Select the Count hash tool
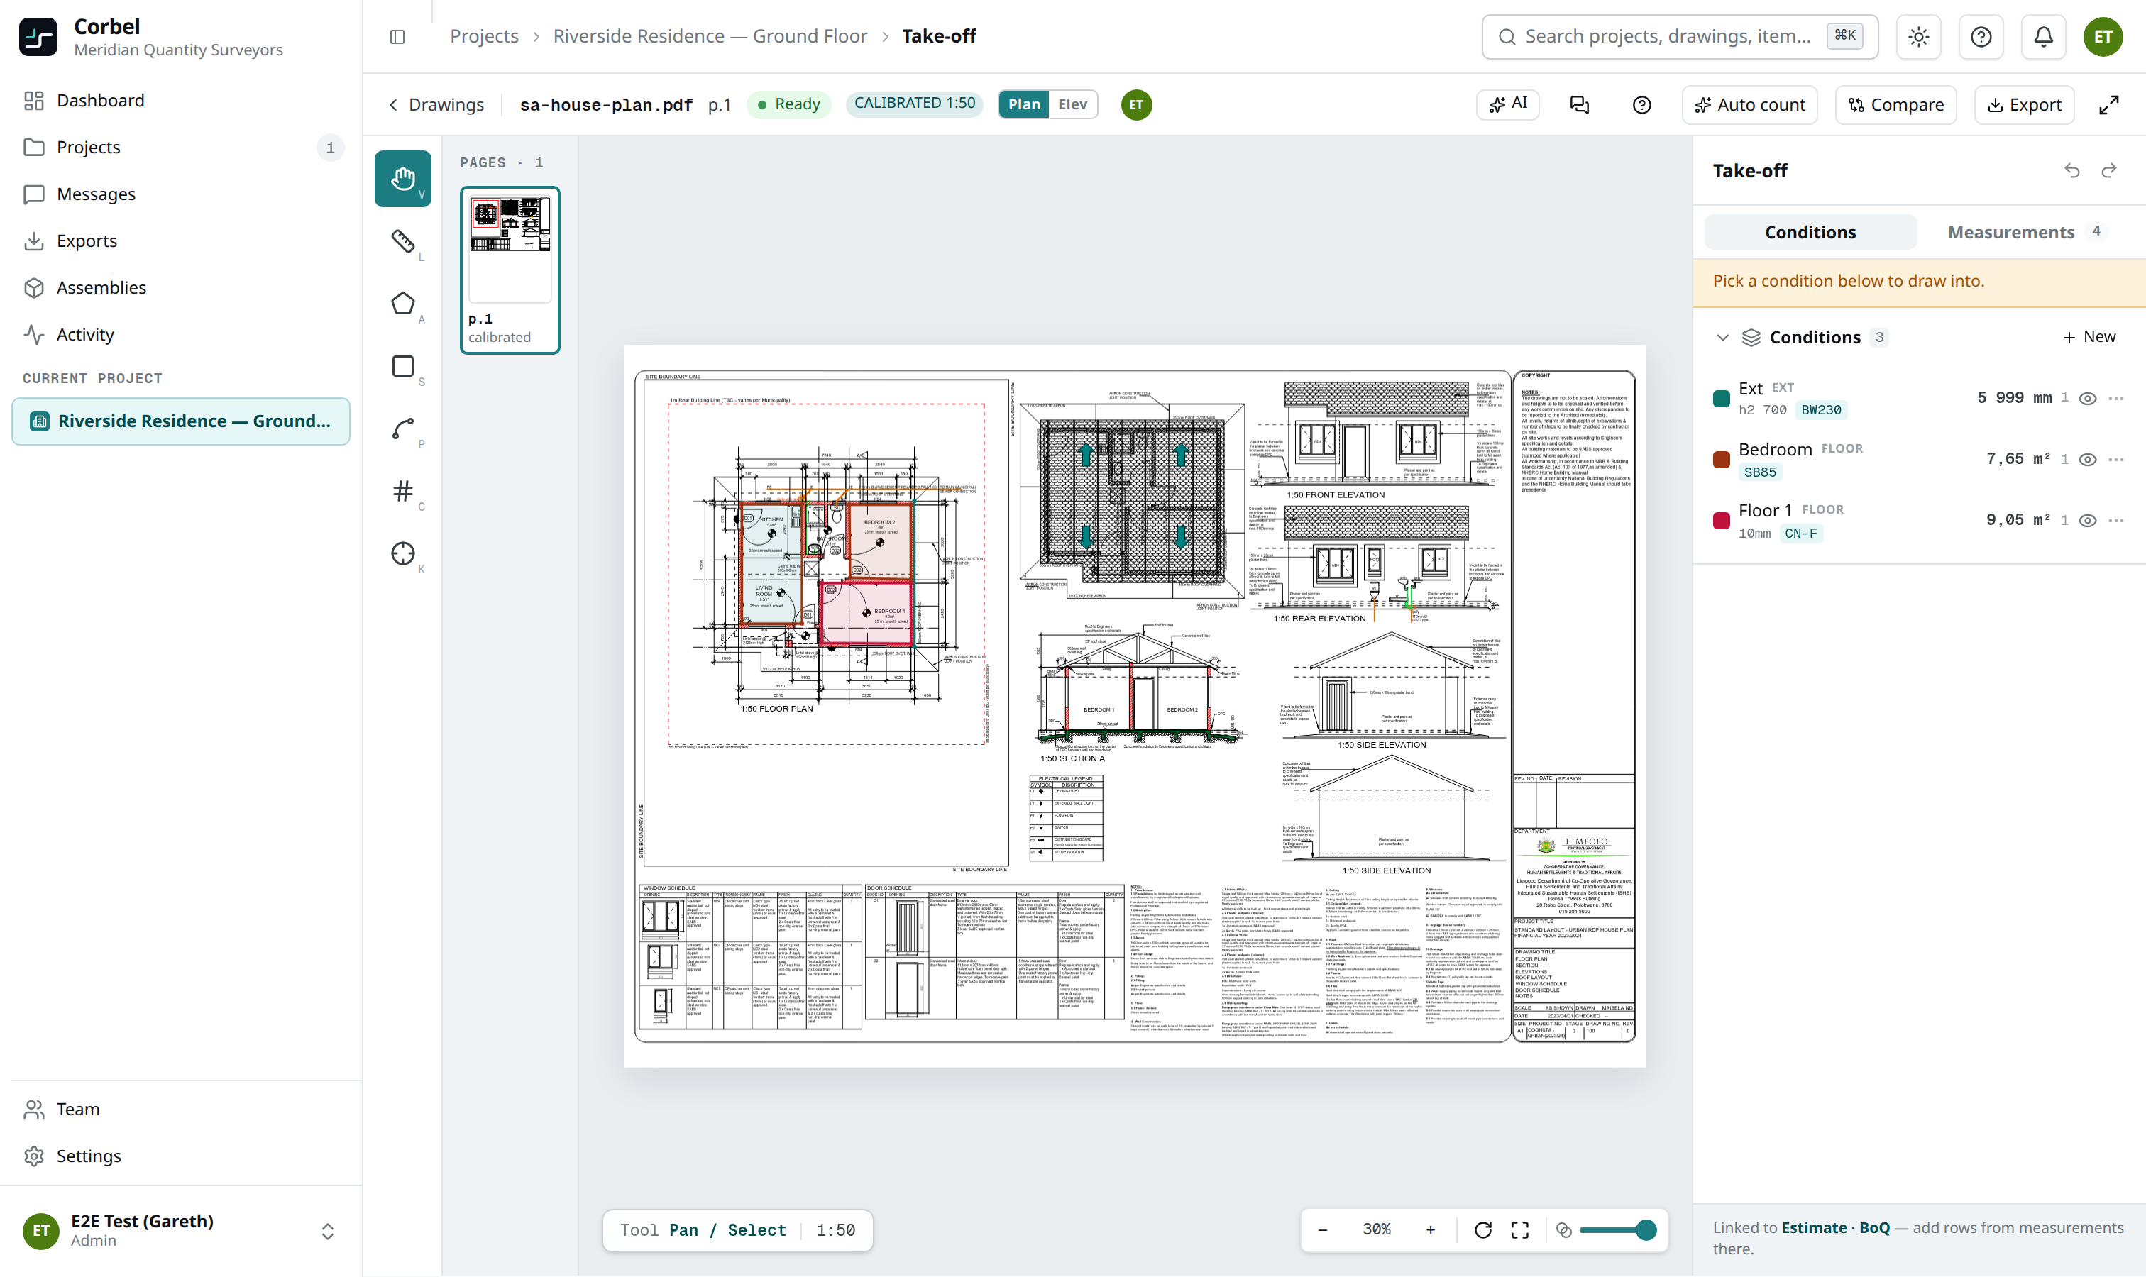 coord(402,492)
